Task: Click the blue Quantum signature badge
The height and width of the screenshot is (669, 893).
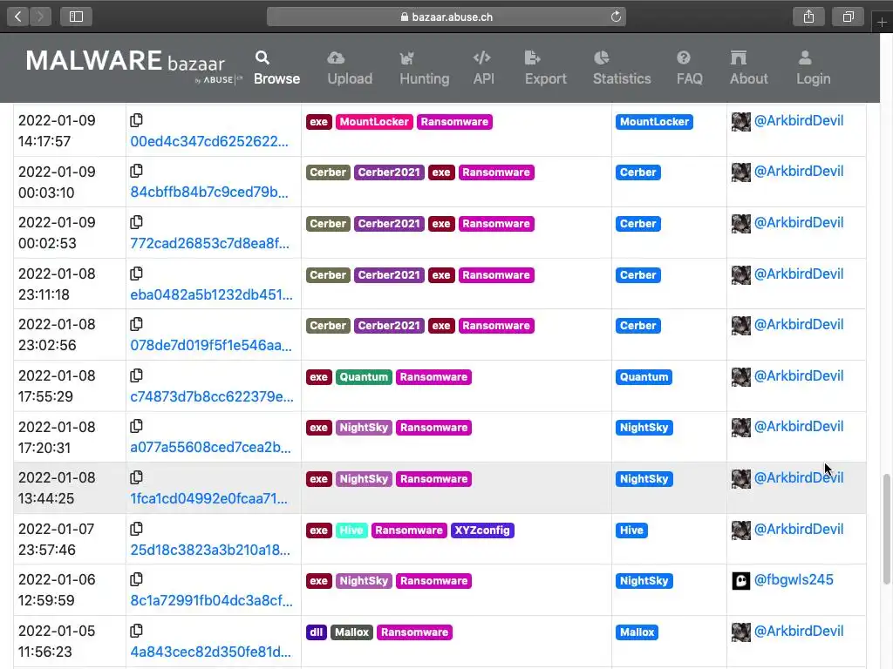Action: coord(644,377)
